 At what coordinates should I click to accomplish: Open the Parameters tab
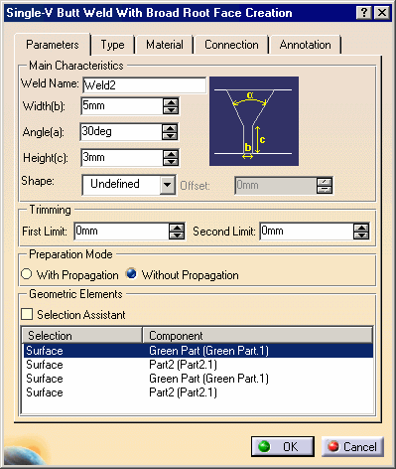click(53, 45)
